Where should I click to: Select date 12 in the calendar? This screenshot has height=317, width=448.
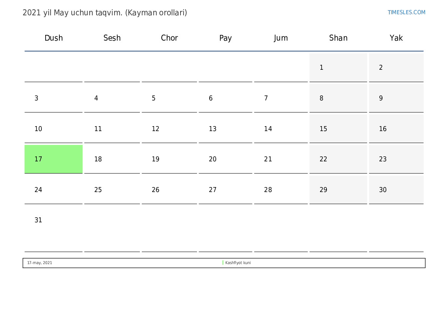169,129
